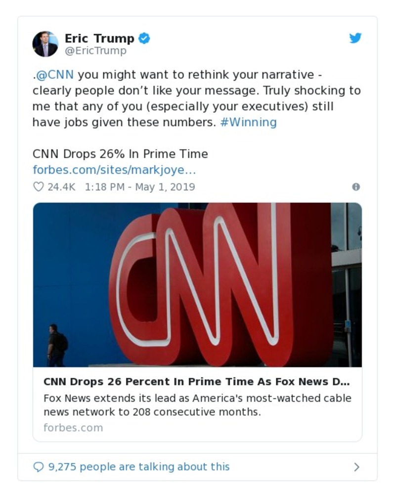Click the blue verified badge
Image resolution: width=395 pixels, height=497 pixels.
[144, 38]
